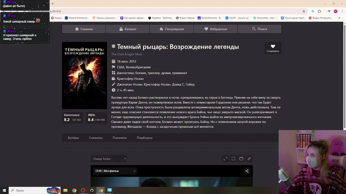Click the first Chrome icon on the taskbar
The width and height of the screenshot is (346, 194).
pyautogui.click(x=74, y=190)
